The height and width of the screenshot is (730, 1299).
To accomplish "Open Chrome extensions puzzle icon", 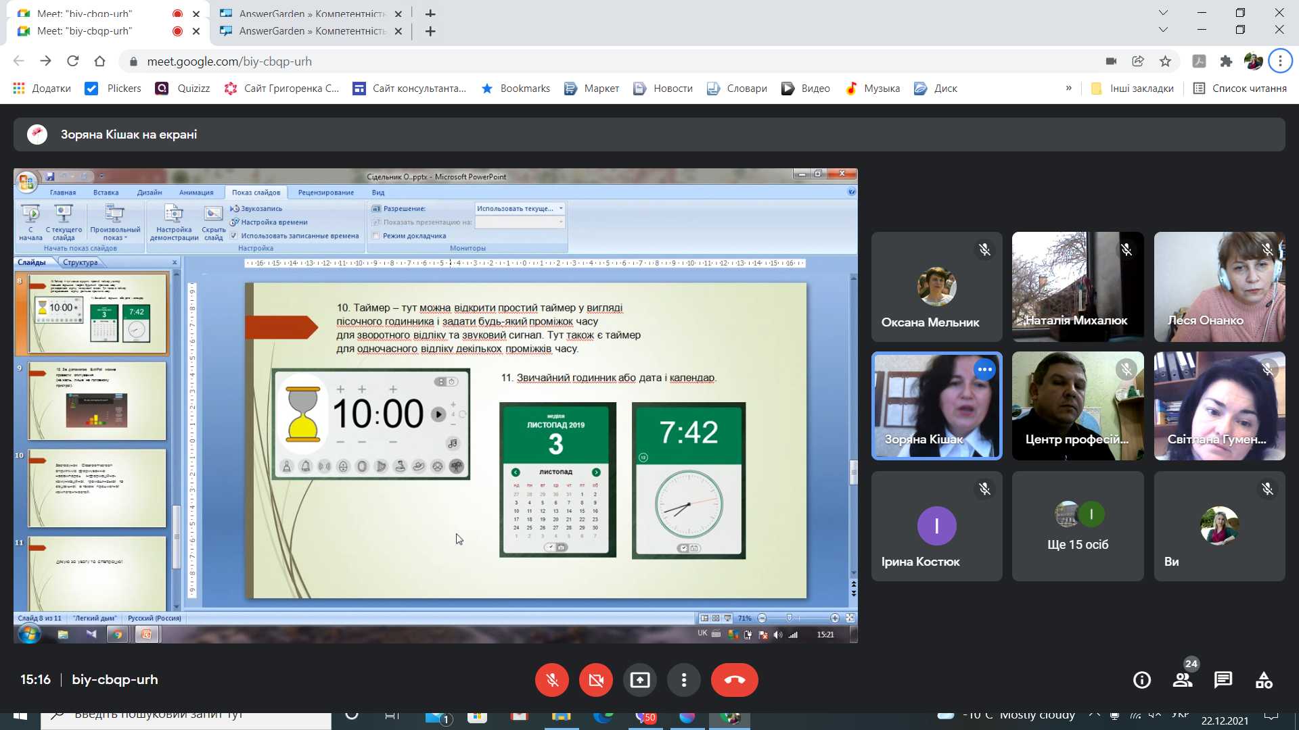I will click(x=1226, y=62).
